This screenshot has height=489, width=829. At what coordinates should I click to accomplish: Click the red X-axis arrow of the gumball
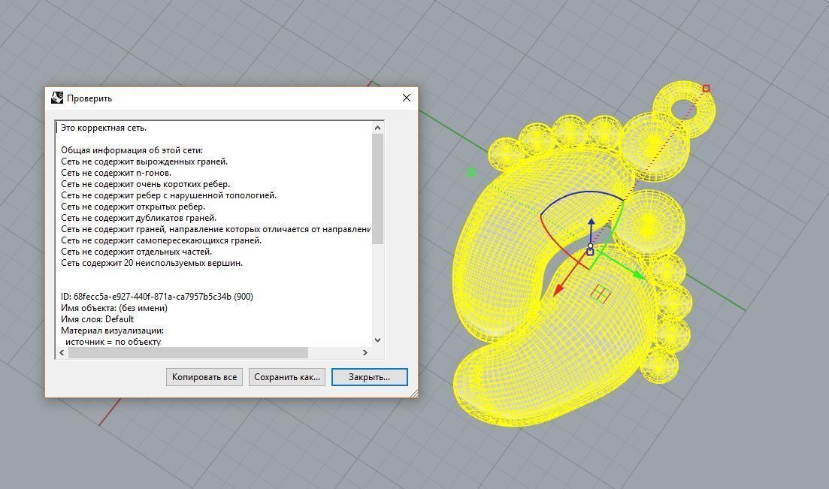click(557, 290)
